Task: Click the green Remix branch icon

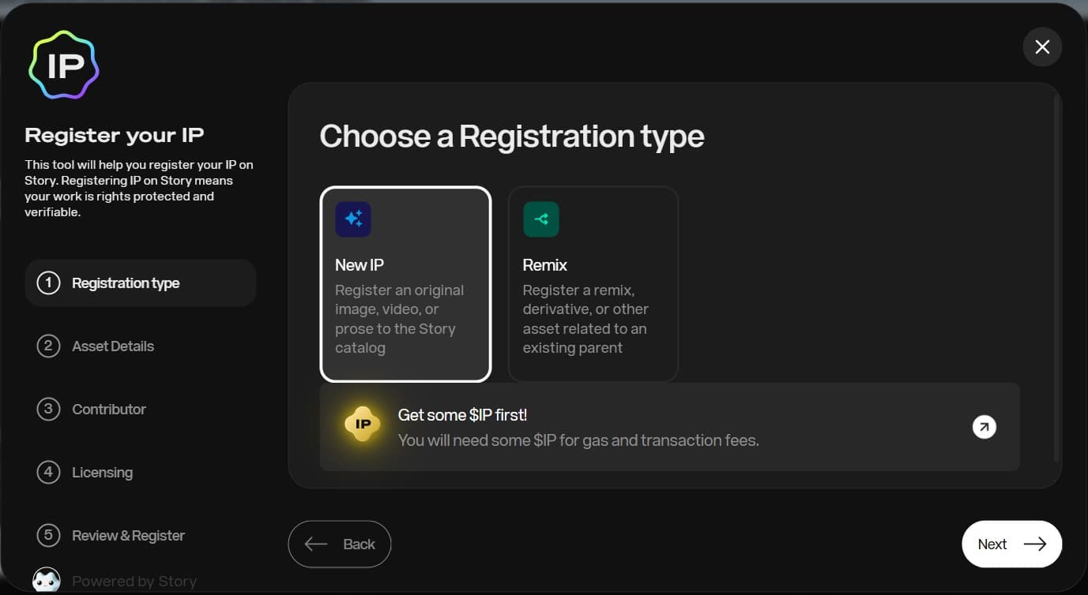Action: pos(541,219)
